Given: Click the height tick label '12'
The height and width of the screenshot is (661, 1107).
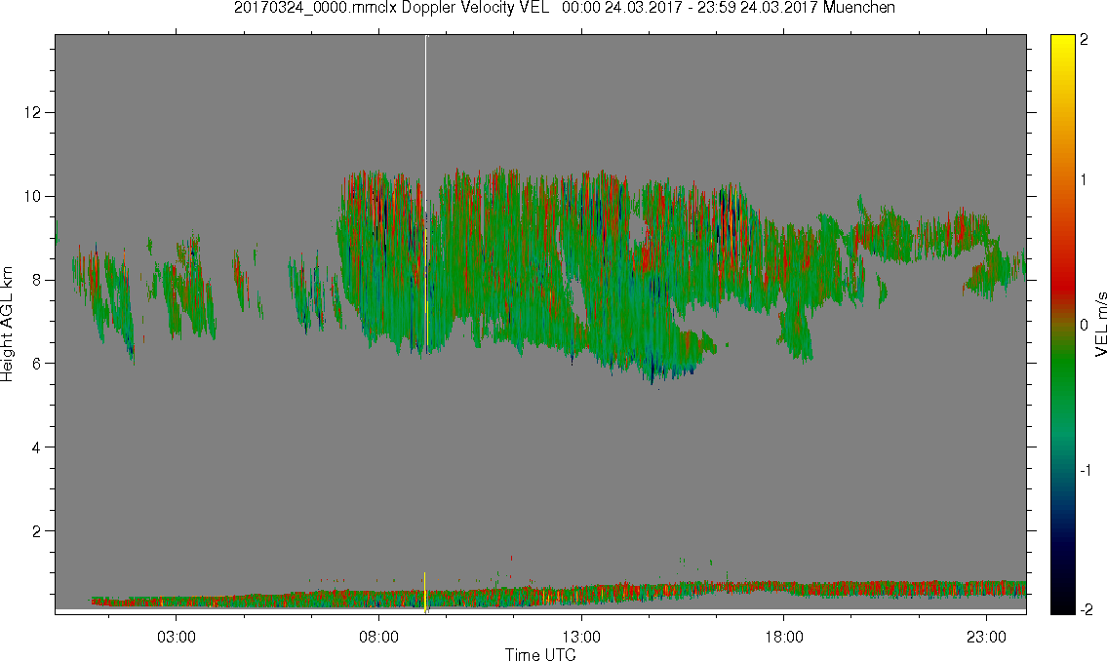Looking at the screenshot, I should coord(32,112).
